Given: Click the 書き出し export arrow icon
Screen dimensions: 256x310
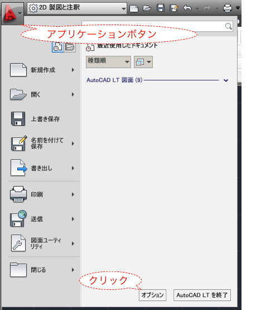Looking at the screenshot, I should (x=19, y=168).
